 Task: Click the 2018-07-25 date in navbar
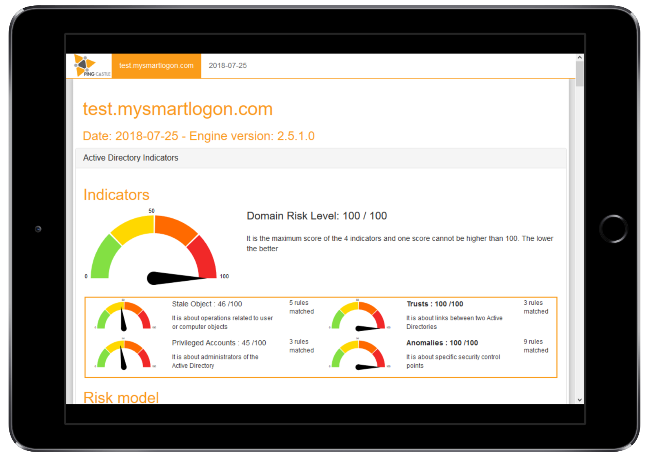228,66
